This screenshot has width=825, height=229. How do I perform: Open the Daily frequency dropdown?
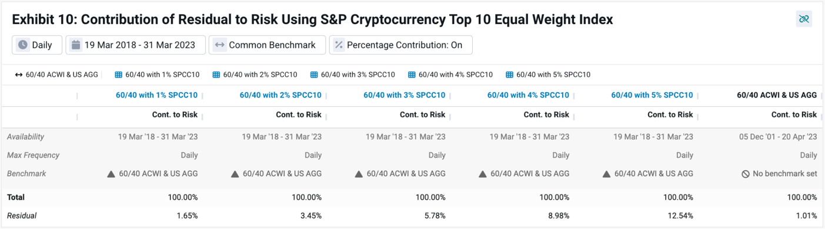[x=37, y=45]
